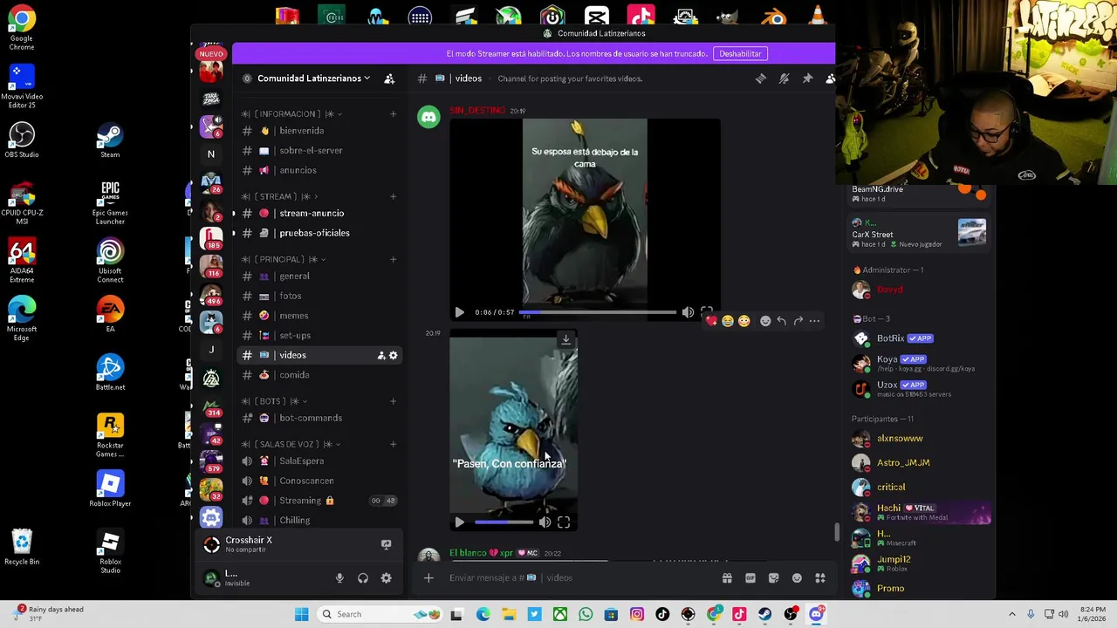This screenshot has width=1117, height=628.
Task: Open the threads icon in channel header
Action: click(761, 78)
